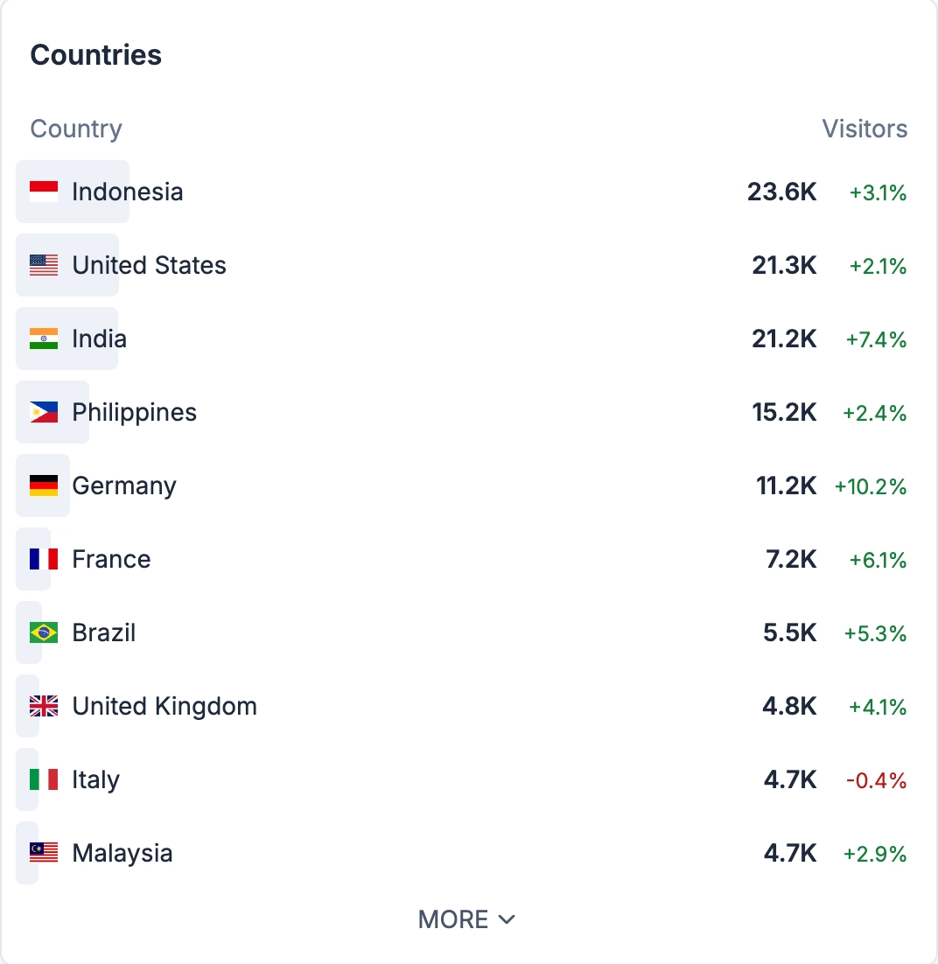Image resolution: width=938 pixels, height=964 pixels.
Task: Click the green +10.2% change for Germany
Action: 872,485
